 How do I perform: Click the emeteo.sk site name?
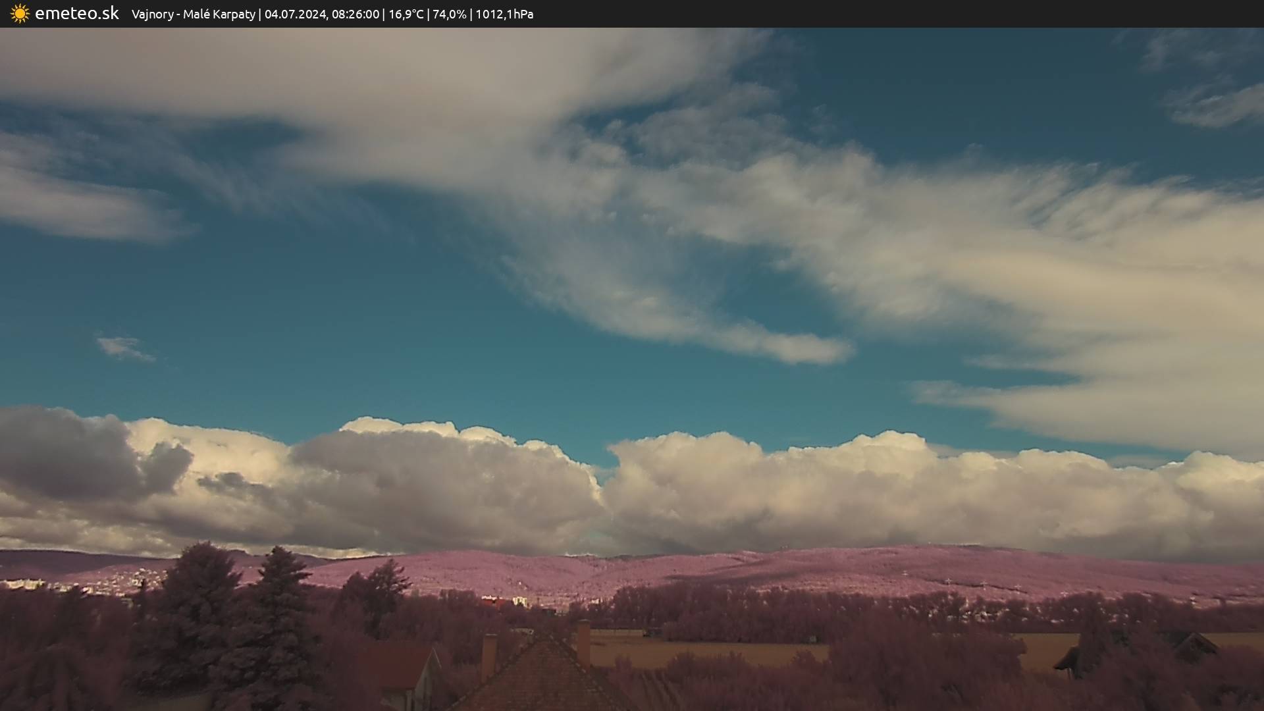click(x=76, y=14)
